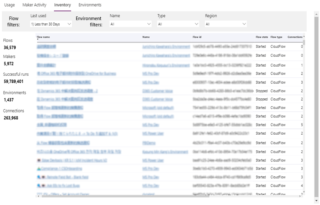
Task: Click the page's vertical scrollbar thumb
Action: coord(317,106)
